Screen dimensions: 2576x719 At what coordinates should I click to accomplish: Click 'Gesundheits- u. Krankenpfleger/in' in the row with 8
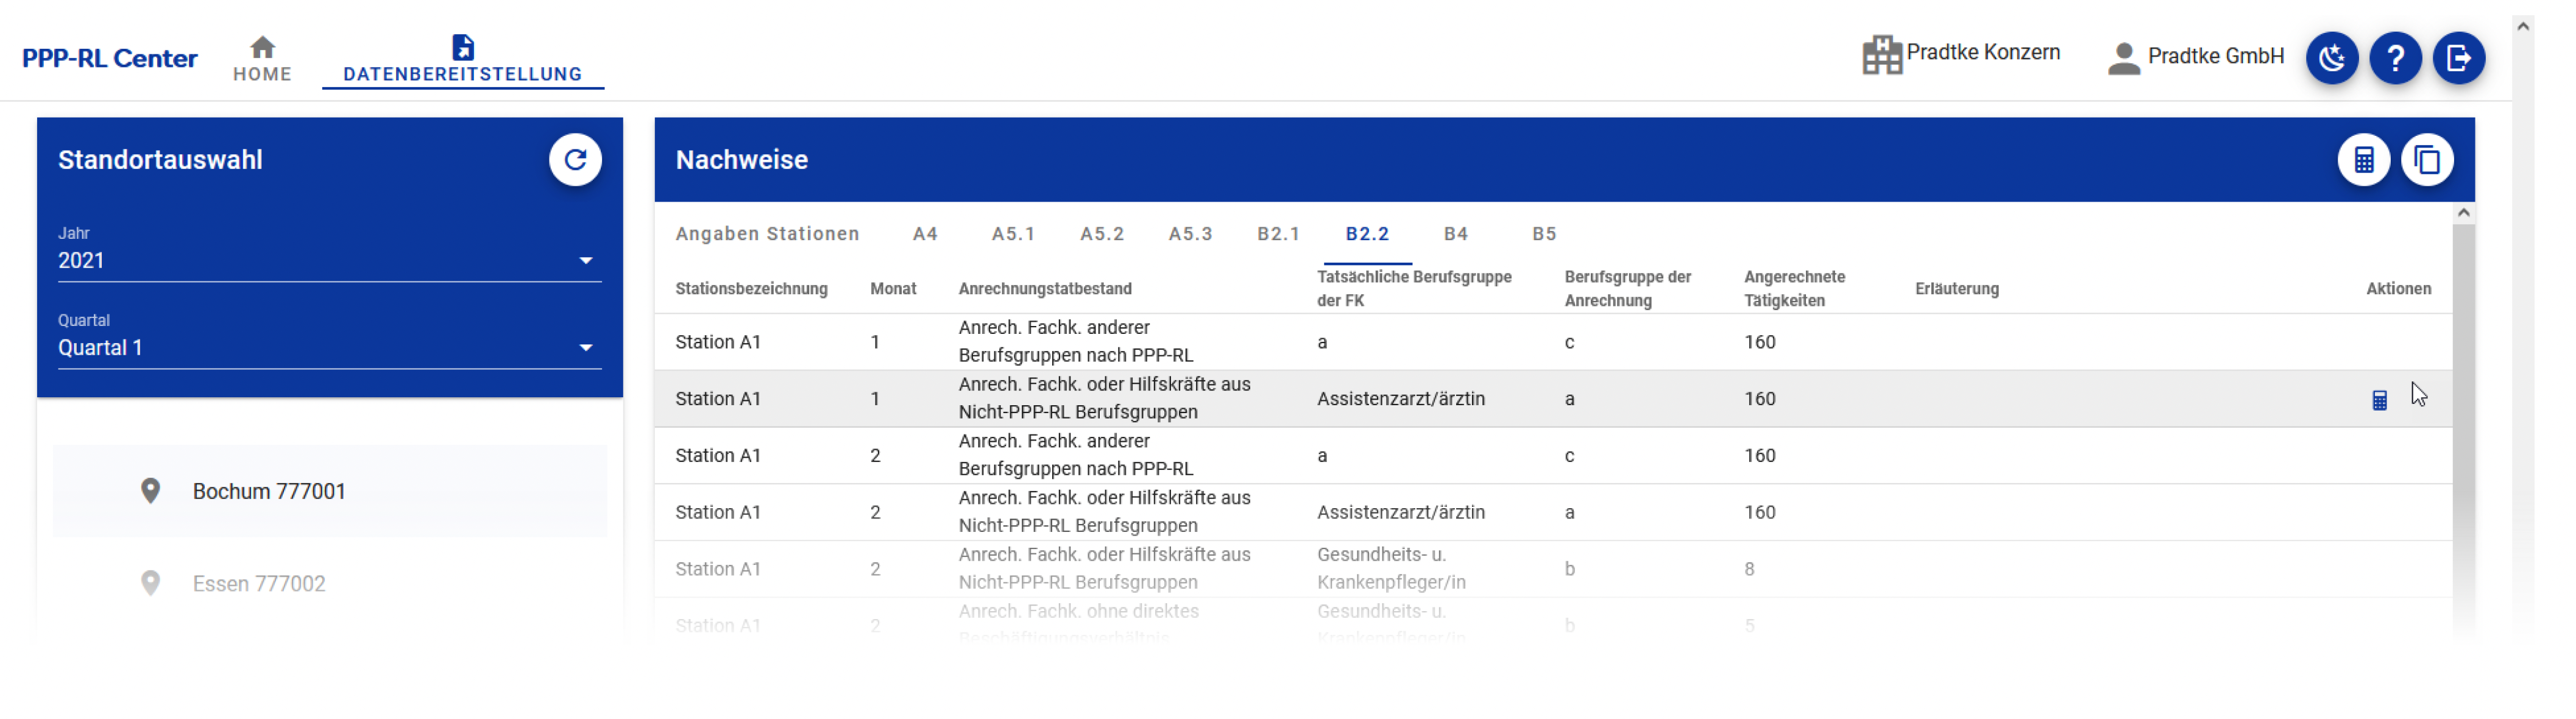point(1390,569)
